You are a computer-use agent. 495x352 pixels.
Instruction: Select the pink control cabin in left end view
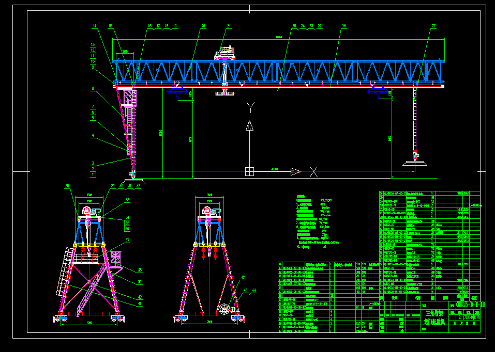pos(116,258)
